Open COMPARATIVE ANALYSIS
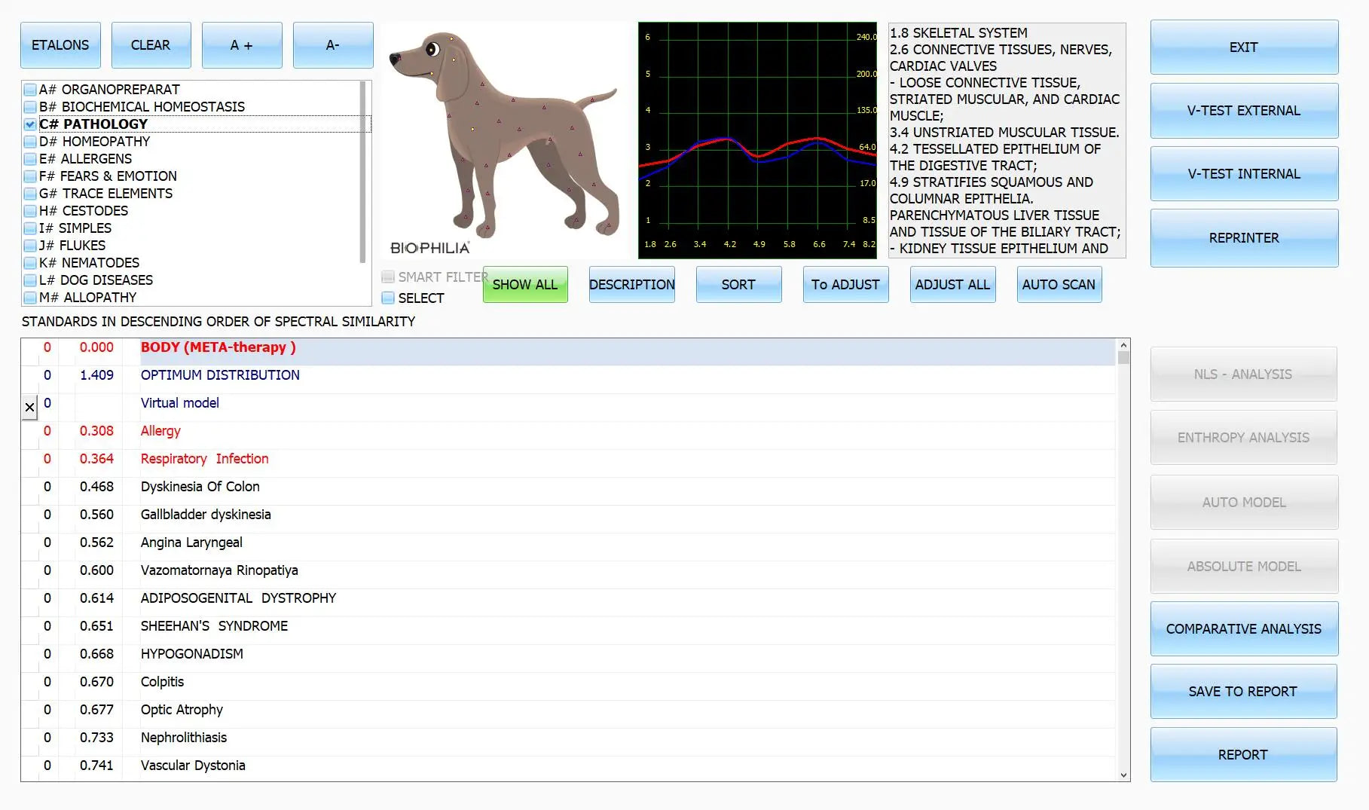1369x810 pixels. tap(1243, 628)
